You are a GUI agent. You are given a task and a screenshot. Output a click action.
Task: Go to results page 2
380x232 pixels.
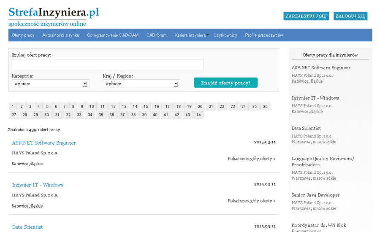click(x=22, y=106)
